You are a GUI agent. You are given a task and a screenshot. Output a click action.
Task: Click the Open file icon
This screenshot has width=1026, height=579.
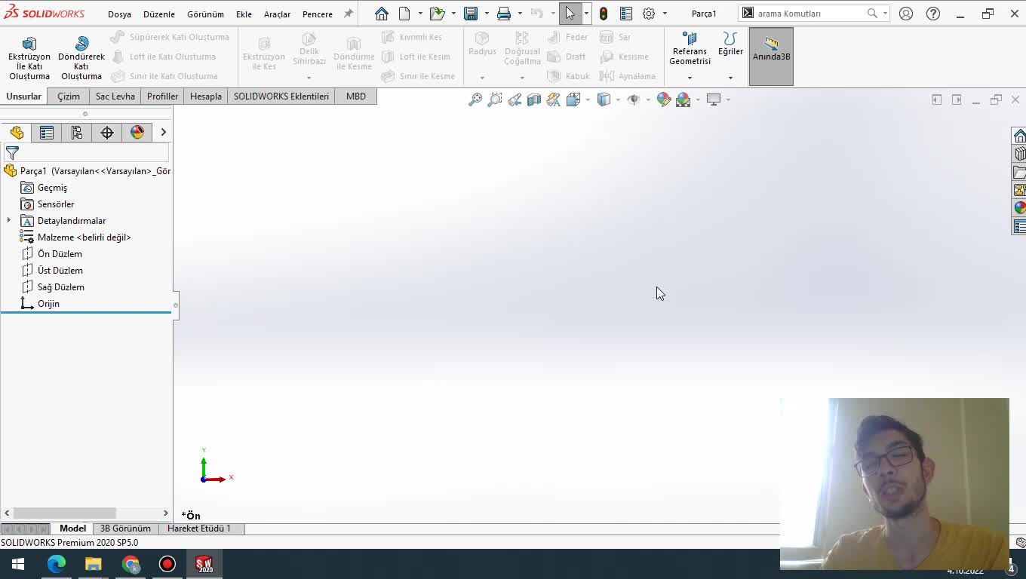437,14
